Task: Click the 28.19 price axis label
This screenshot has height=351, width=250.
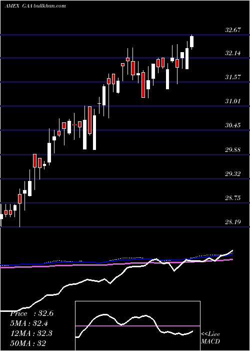Action: (x=233, y=222)
